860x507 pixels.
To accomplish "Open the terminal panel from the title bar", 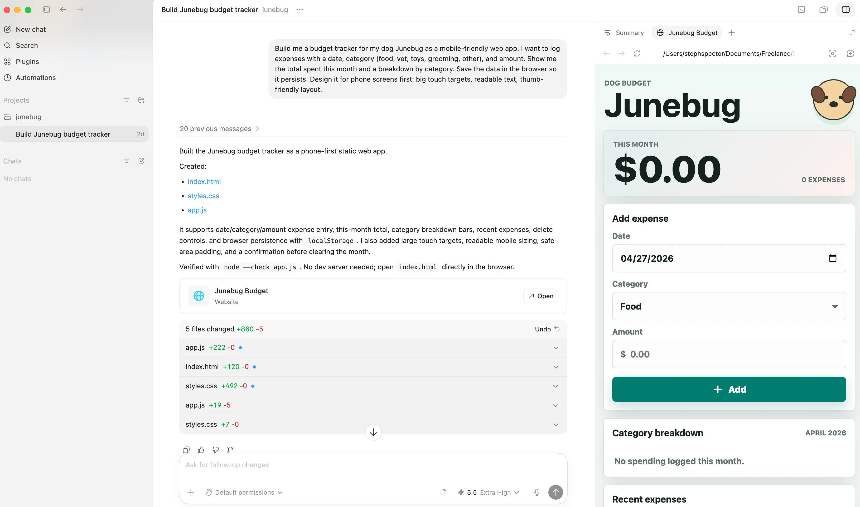I will pos(801,9).
